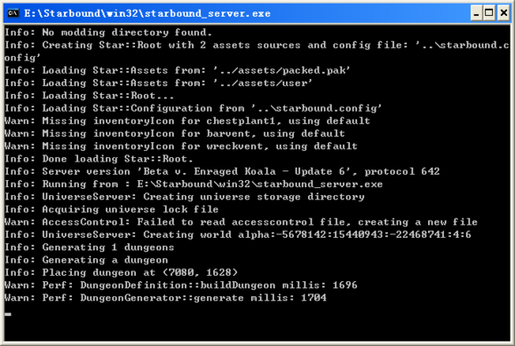Image resolution: width=515 pixels, height=346 pixels.
Task: Click the 'Generating 1 dungeons' line
Action: point(90,248)
